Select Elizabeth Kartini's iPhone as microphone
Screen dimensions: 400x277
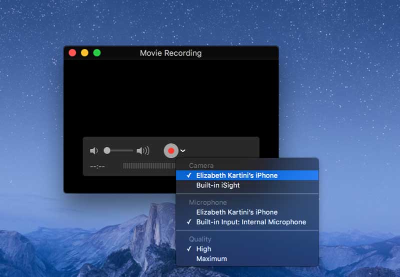pos(247,212)
